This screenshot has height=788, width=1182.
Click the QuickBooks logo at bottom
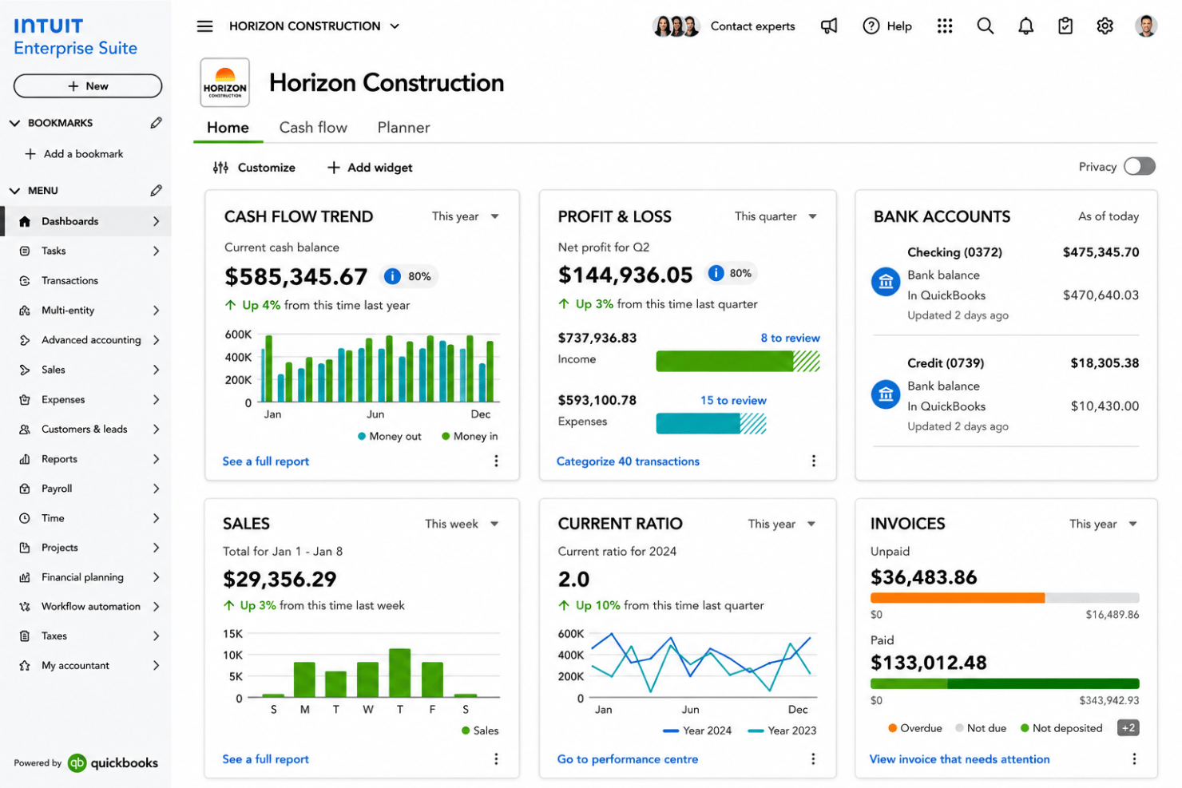click(x=113, y=763)
